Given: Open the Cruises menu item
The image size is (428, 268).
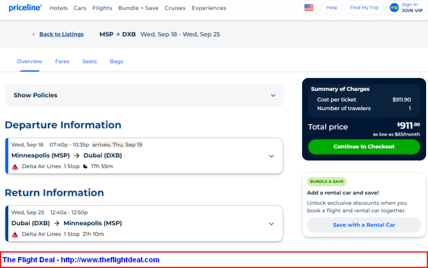Looking at the screenshot, I should click(175, 8).
